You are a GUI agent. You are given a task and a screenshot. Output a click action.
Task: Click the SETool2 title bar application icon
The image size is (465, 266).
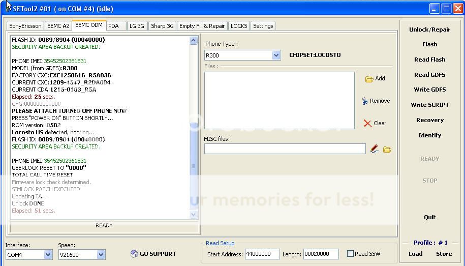coord(8,9)
